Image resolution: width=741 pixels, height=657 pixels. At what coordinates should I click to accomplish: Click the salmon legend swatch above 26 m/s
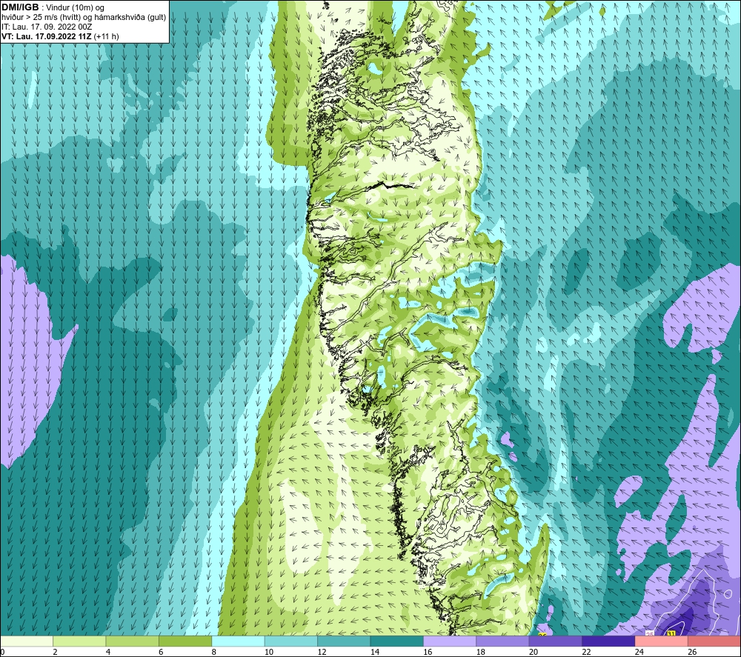point(714,641)
